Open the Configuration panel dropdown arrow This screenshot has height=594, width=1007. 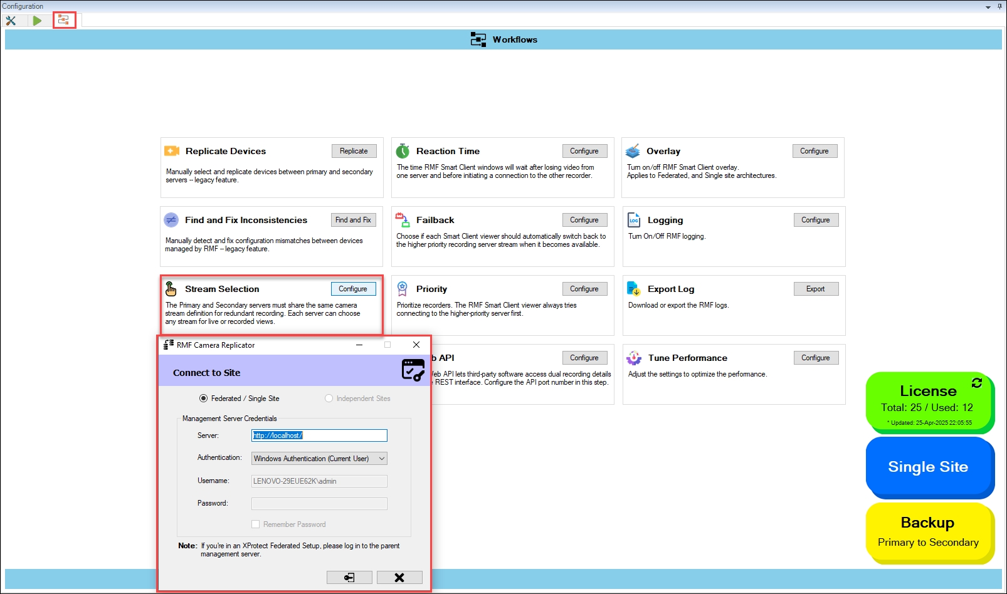click(x=988, y=7)
